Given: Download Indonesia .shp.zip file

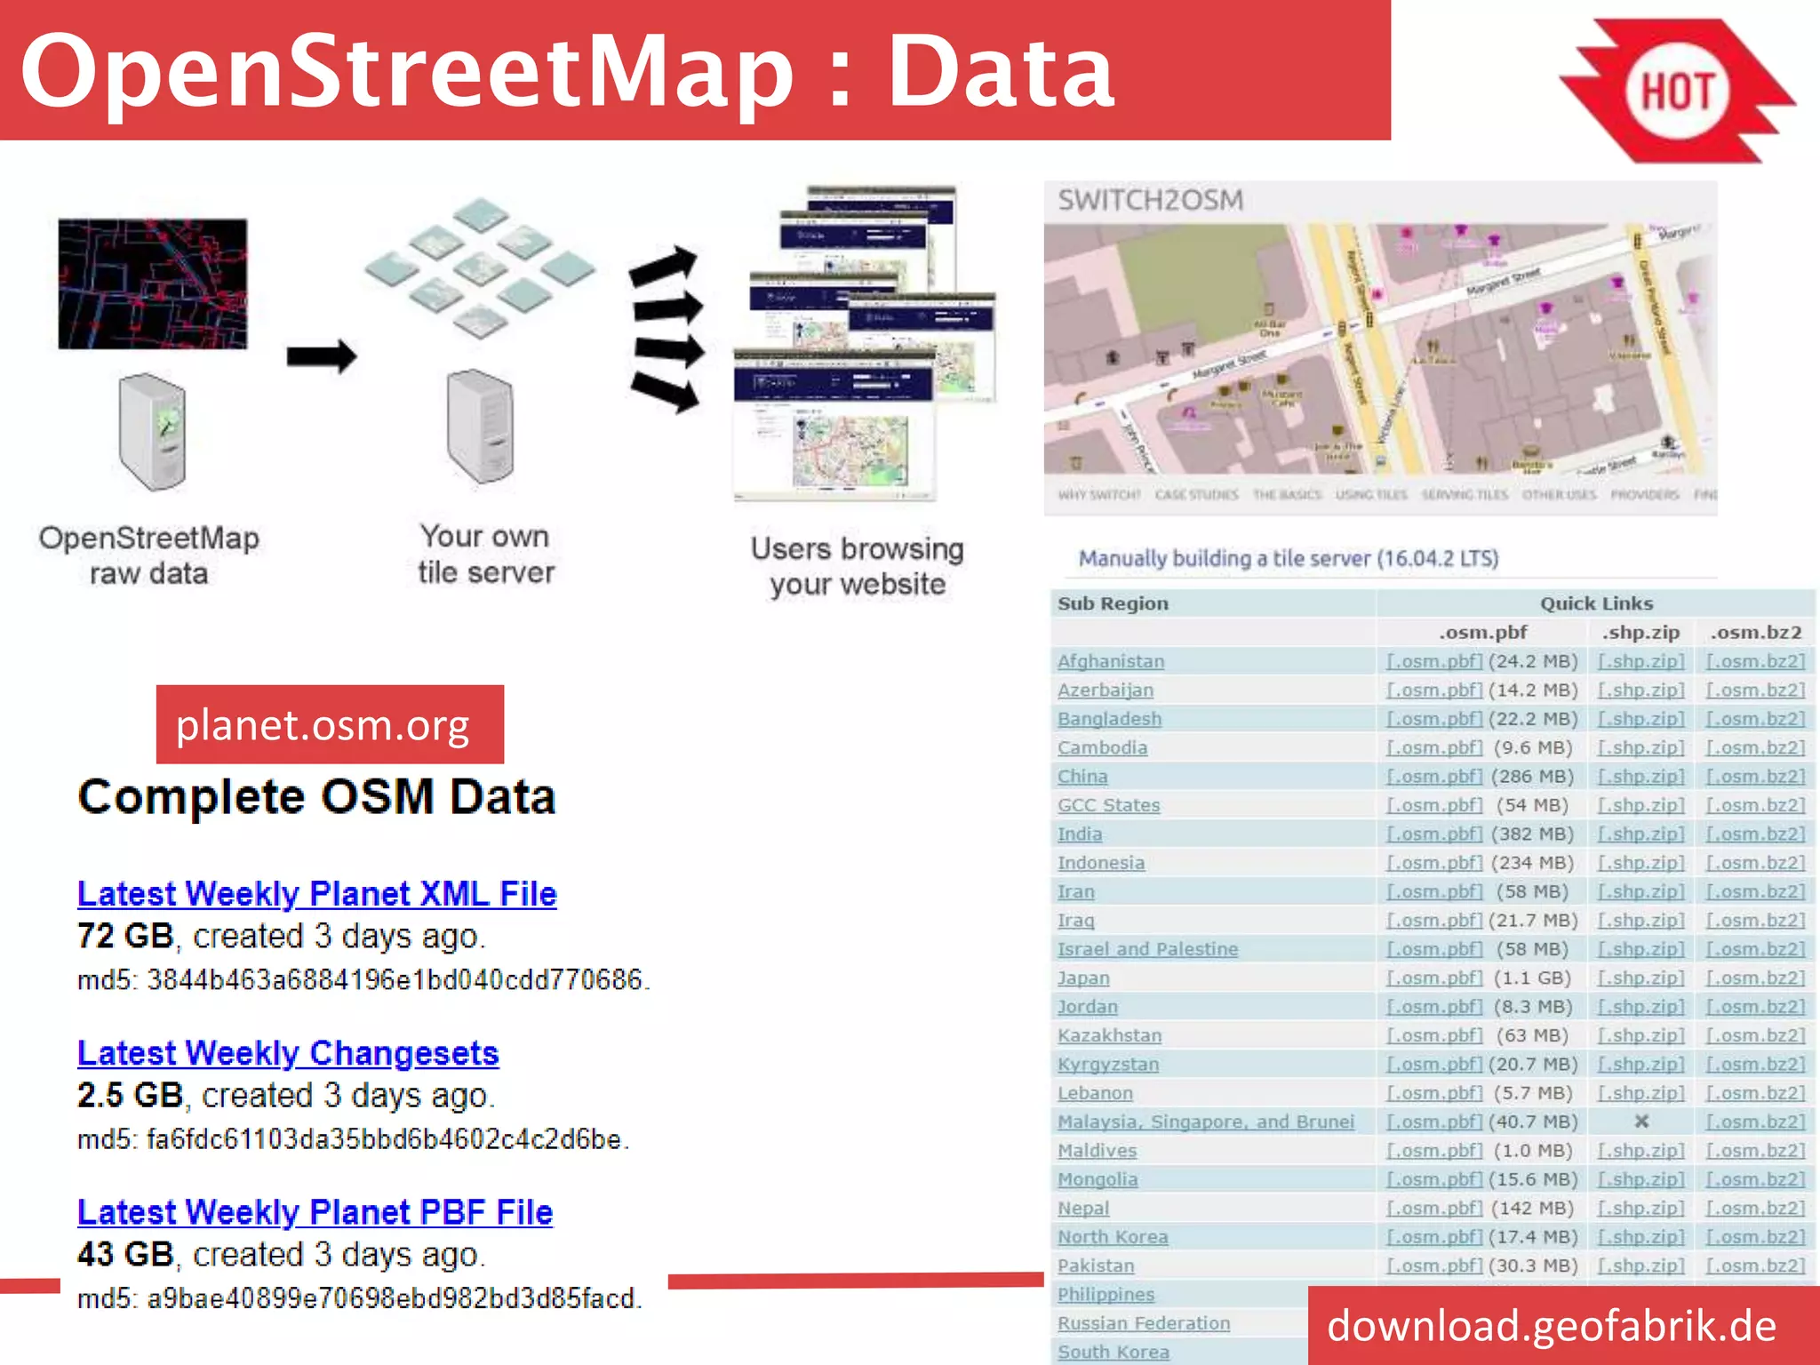Looking at the screenshot, I should tap(1641, 862).
